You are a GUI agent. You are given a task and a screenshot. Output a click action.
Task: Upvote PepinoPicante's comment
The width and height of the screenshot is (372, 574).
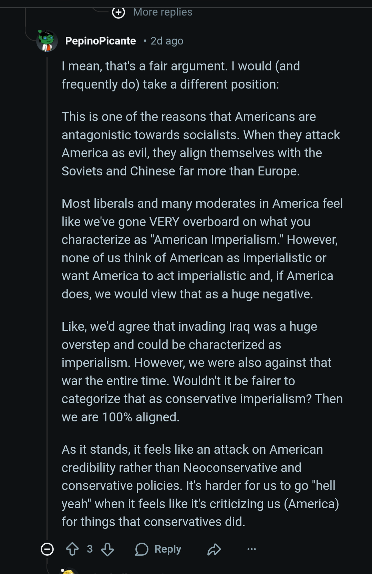point(72,549)
